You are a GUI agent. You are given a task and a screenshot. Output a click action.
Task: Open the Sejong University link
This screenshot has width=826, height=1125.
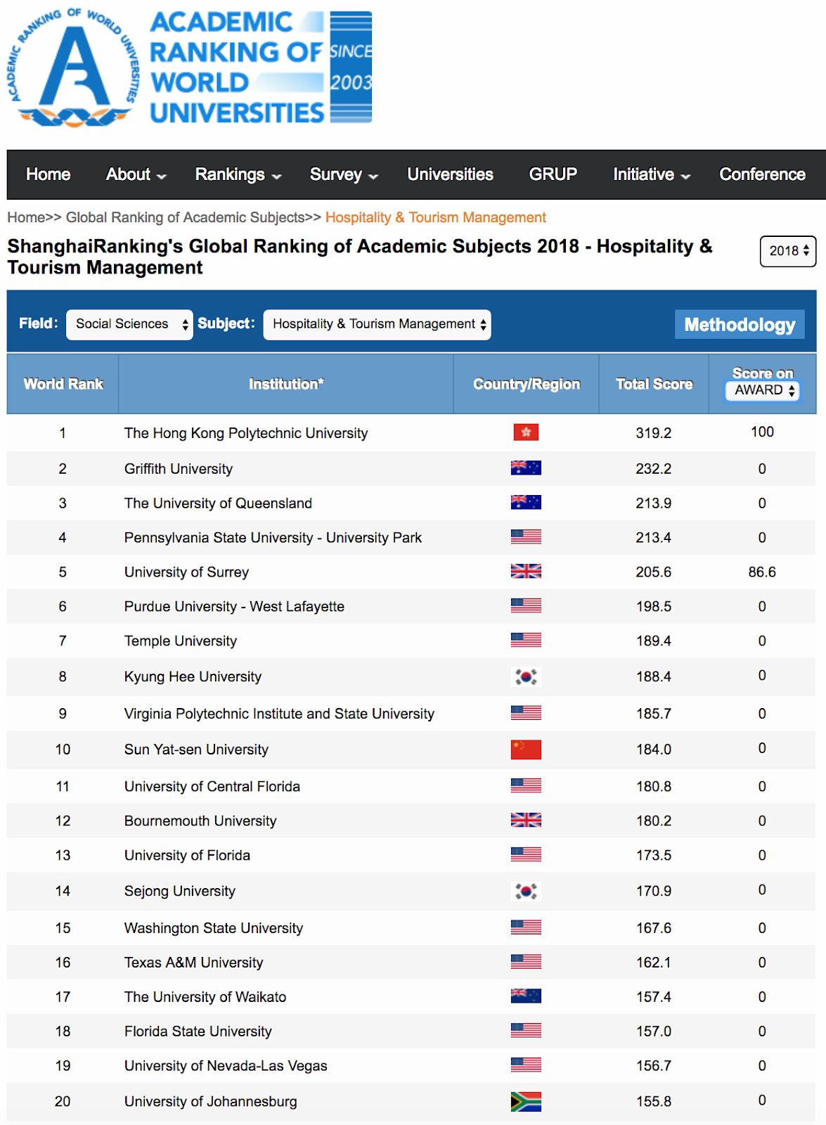[180, 892]
